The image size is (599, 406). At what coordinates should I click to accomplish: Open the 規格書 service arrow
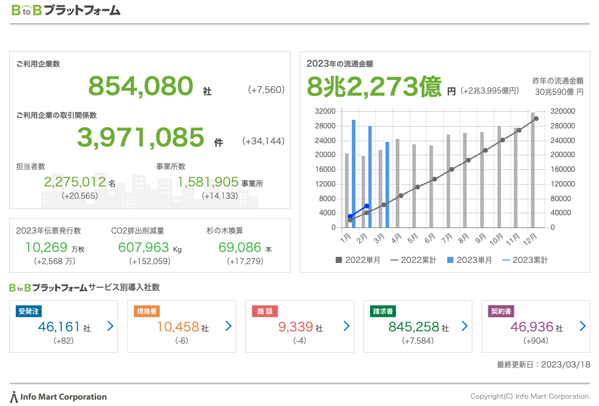click(228, 327)
